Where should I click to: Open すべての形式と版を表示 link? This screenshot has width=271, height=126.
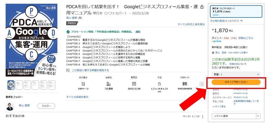click(x=191, y=24)
